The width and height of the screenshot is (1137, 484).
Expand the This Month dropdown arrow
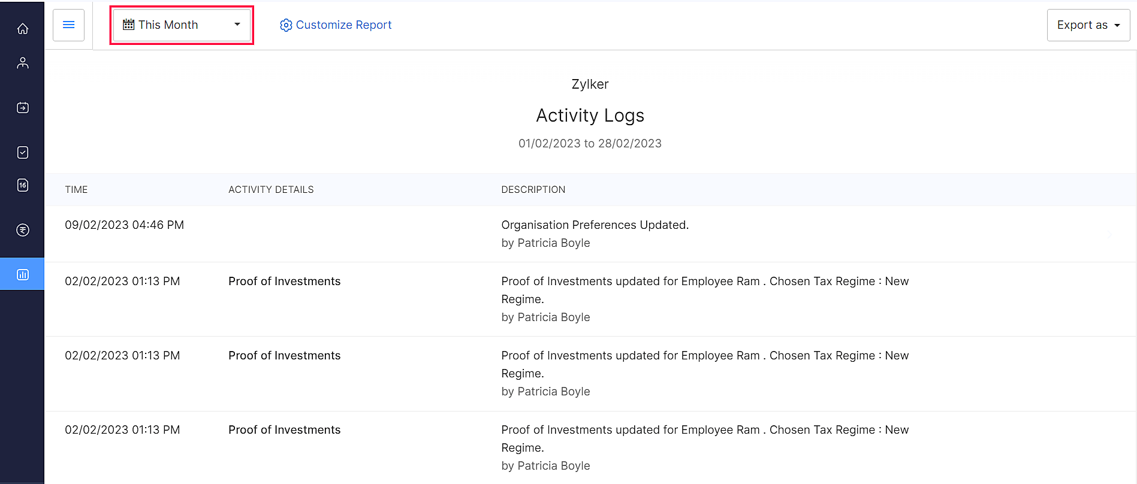coord(237,25)
